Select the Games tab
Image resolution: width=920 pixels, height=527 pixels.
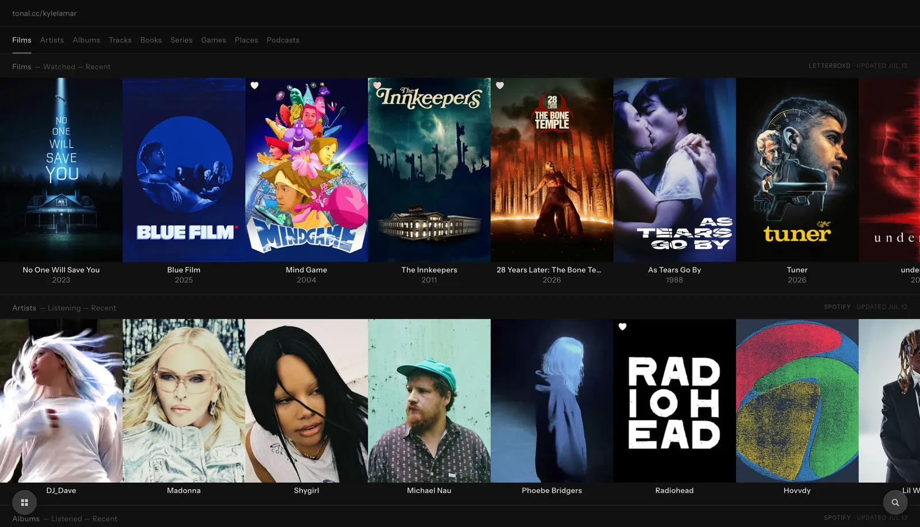(213, 40)
